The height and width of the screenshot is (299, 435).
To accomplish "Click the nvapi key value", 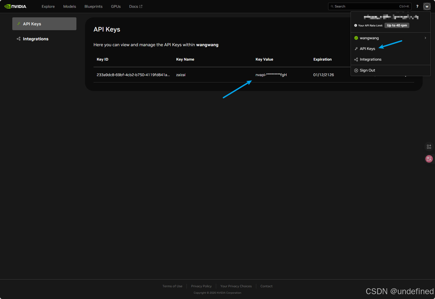I will pos(271,75).
